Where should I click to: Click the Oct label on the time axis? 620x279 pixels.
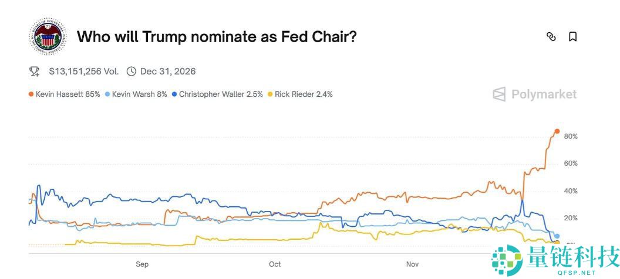click(x=275, y=264)
